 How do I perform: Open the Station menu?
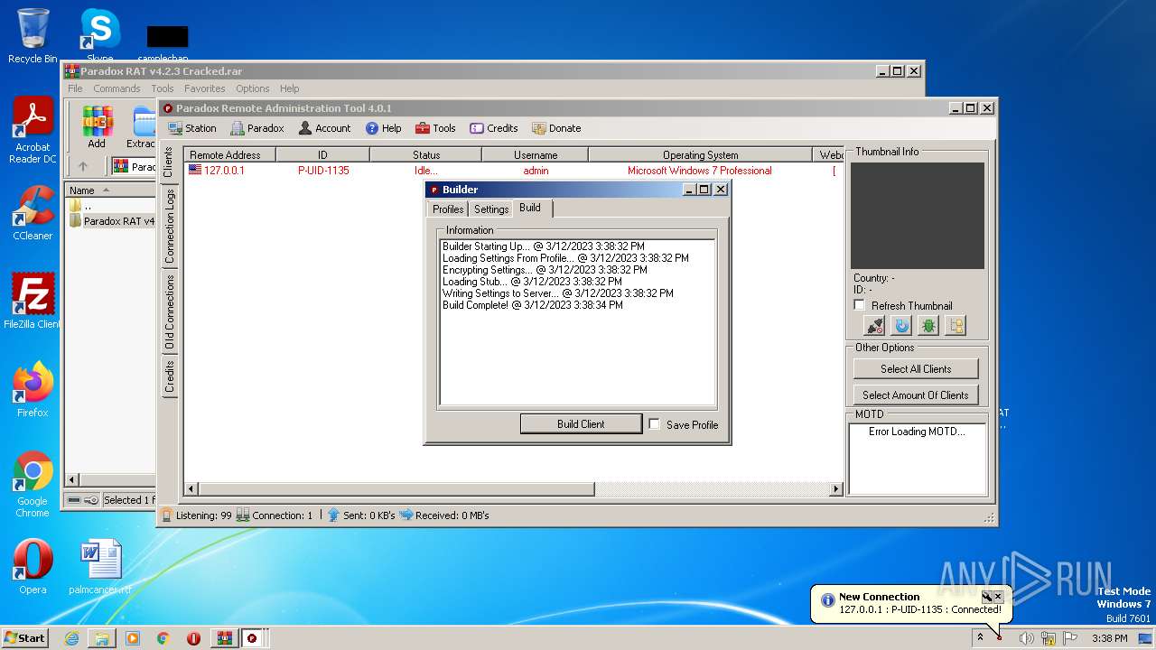191,128
